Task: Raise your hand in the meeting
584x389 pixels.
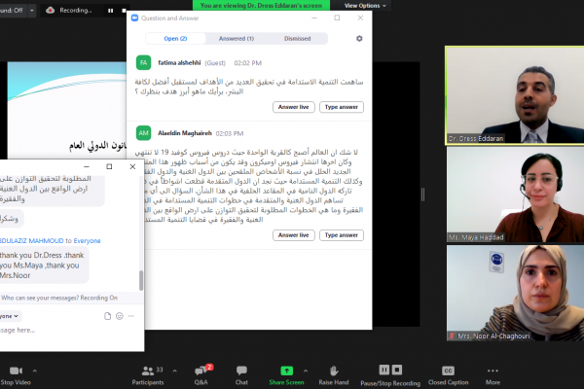Action: (x=334, y=370)
